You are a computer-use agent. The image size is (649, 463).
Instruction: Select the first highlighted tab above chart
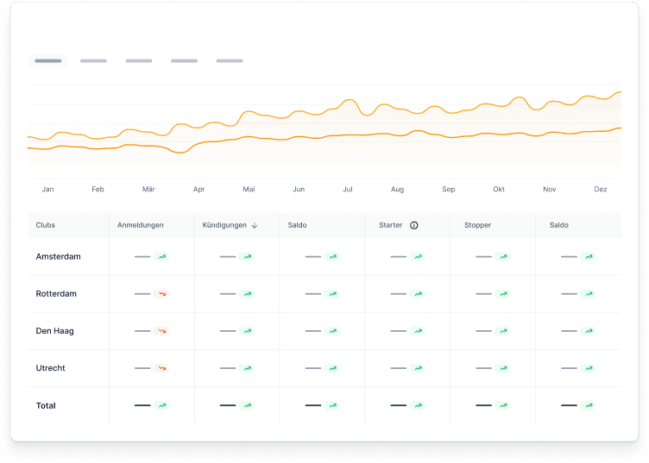48,61
